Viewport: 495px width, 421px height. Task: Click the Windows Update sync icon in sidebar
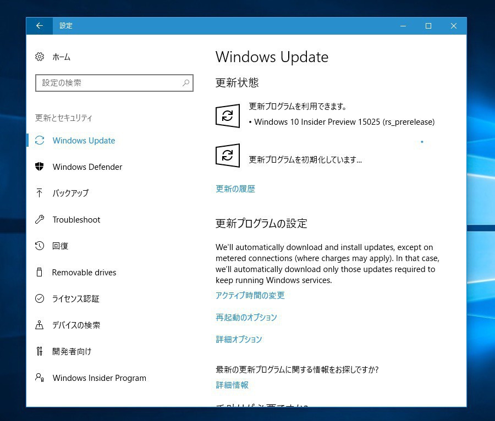click(40, 140)
